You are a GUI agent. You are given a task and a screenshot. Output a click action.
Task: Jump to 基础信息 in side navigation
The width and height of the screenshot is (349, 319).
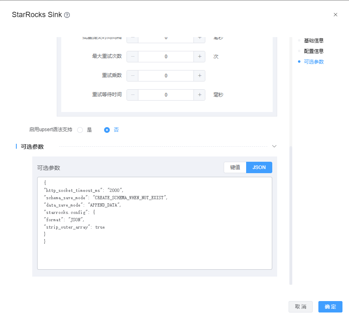point(313,41)
